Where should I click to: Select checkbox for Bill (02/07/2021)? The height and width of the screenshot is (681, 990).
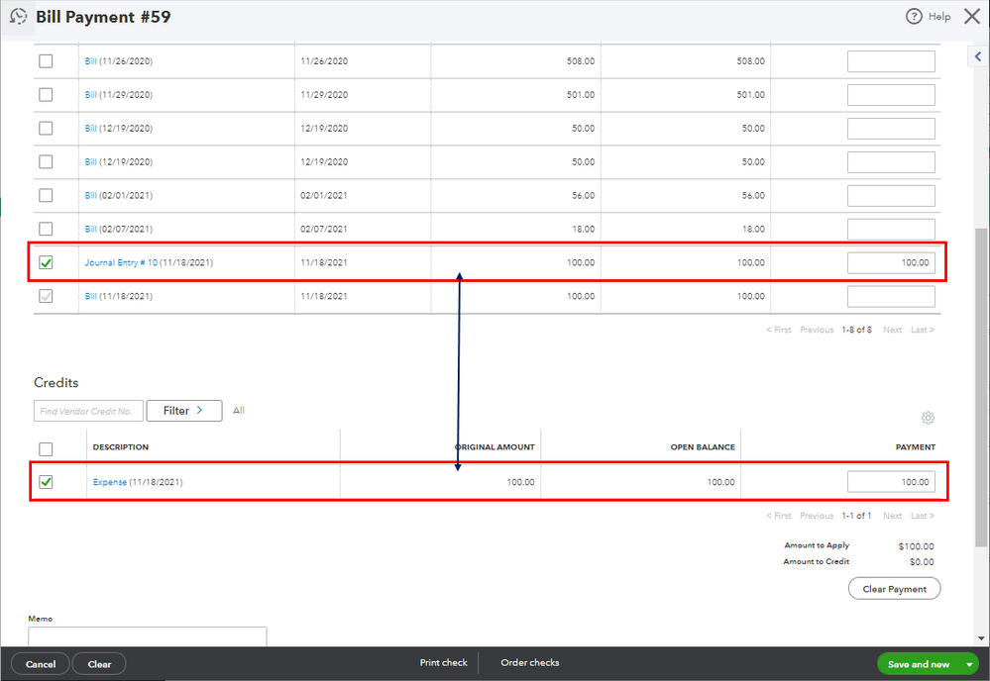point(47,229)
